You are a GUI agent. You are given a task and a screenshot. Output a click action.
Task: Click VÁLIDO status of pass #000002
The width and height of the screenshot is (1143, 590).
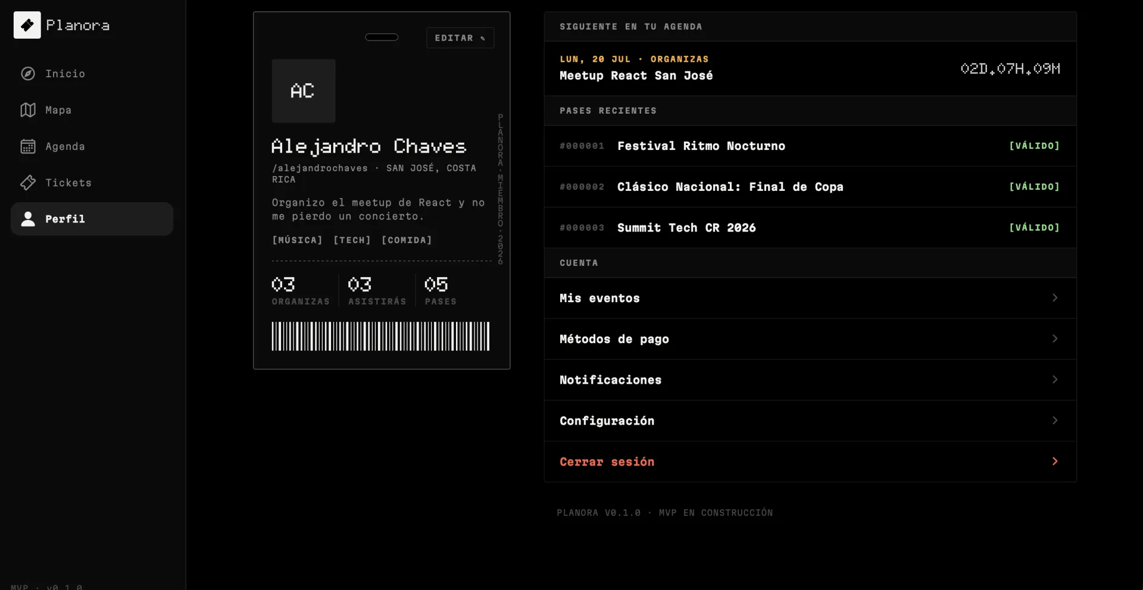click(x=1034, y=187)
